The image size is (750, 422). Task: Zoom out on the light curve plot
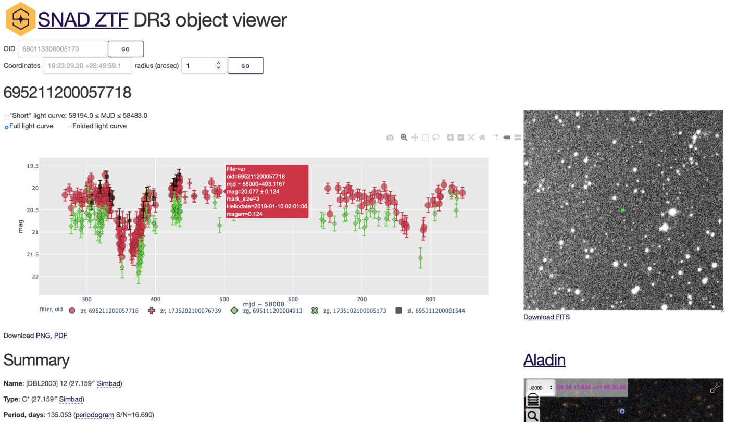point(460,138)
